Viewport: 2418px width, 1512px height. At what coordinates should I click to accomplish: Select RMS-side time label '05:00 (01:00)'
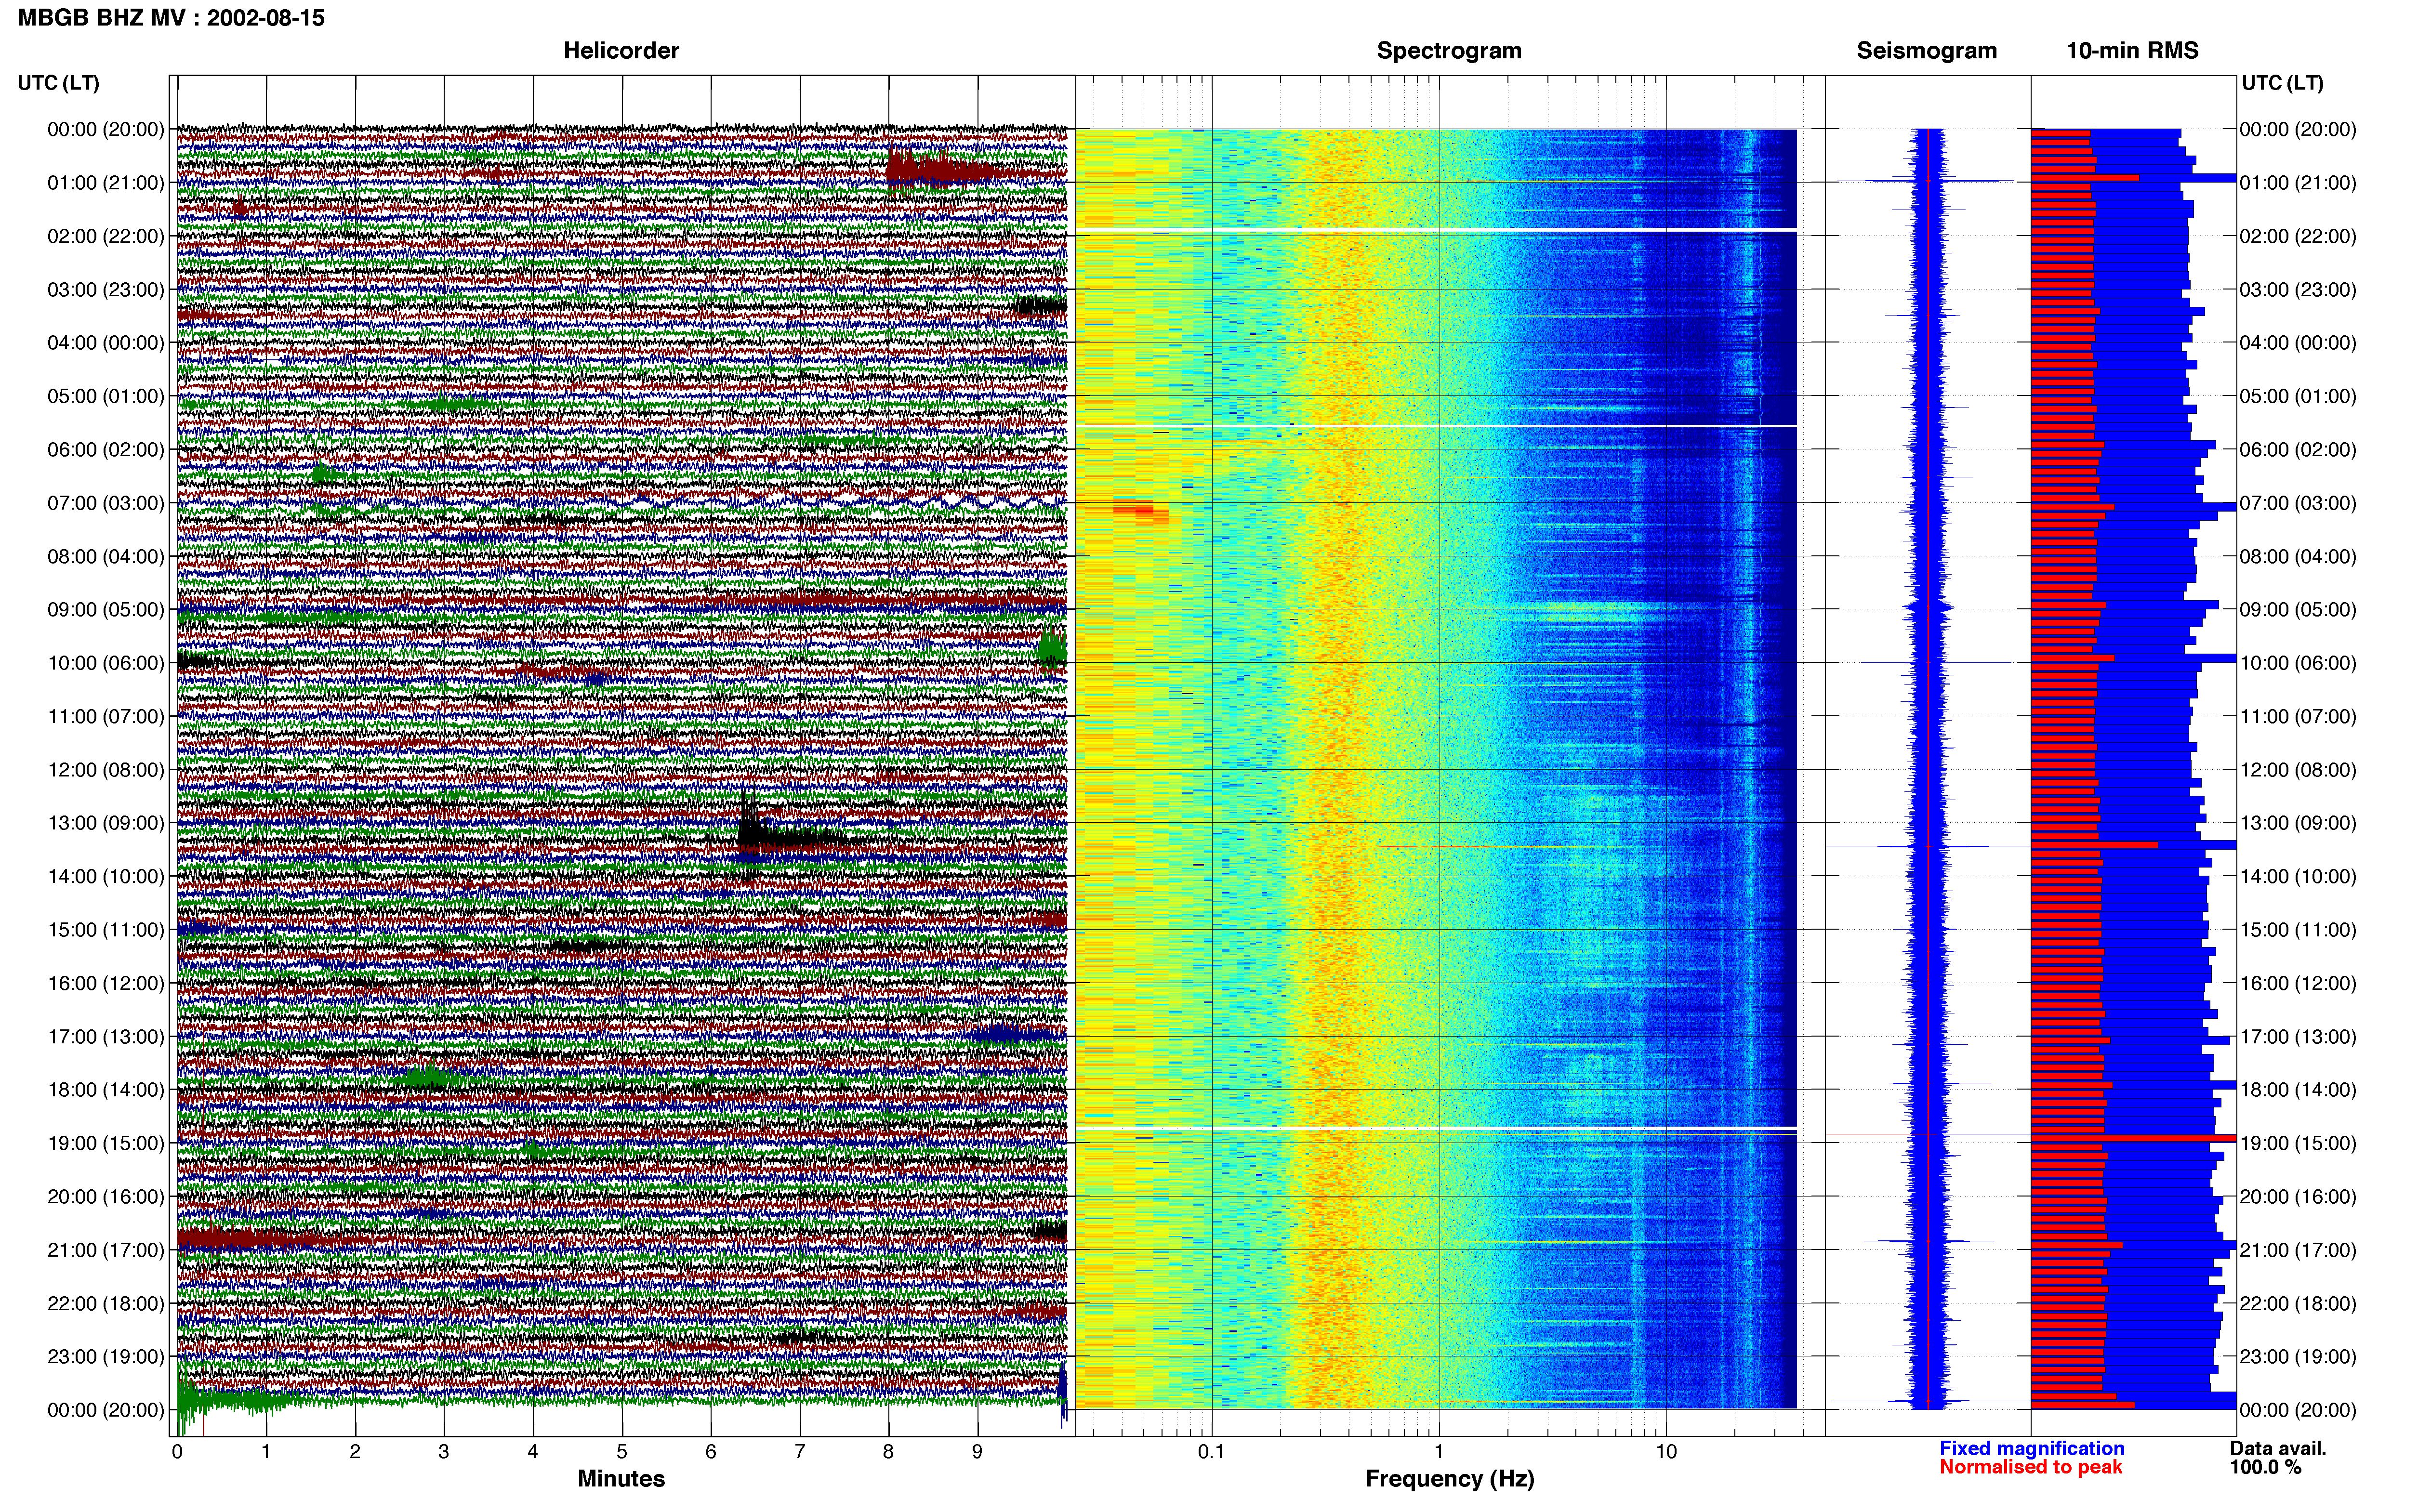pyautogui.click(x=2298, y=397)
